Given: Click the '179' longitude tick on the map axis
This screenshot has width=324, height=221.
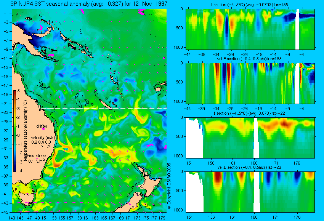Looking at the screenshot, I should point(162,218).
